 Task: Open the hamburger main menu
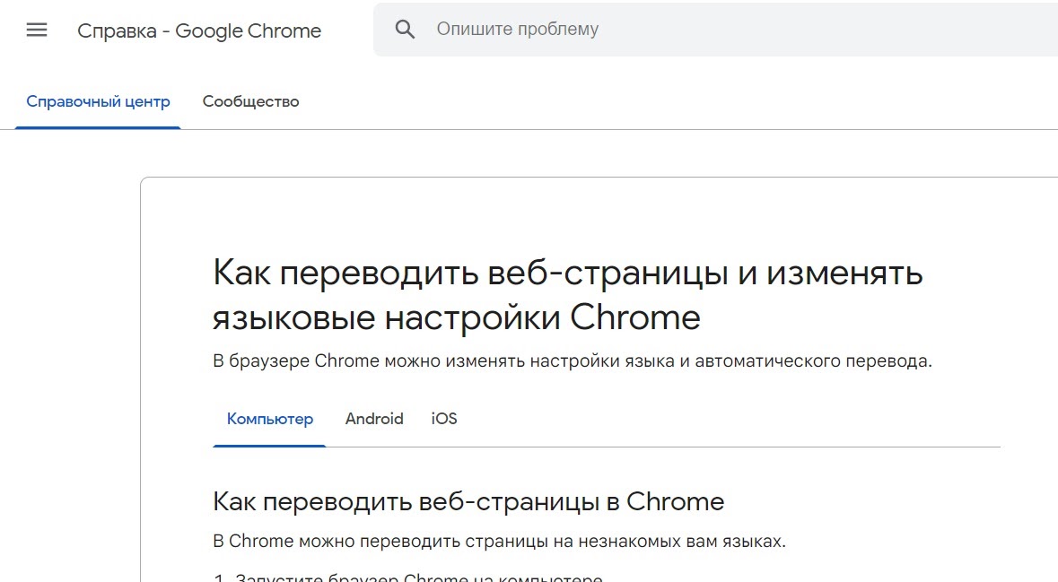pos(37,30)
